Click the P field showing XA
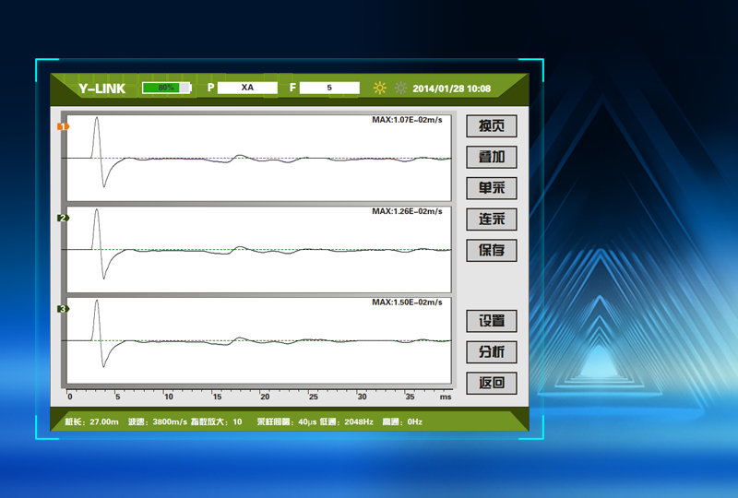Image resolution: width=738 pixels, height=498 pixels. click(247, 88)
